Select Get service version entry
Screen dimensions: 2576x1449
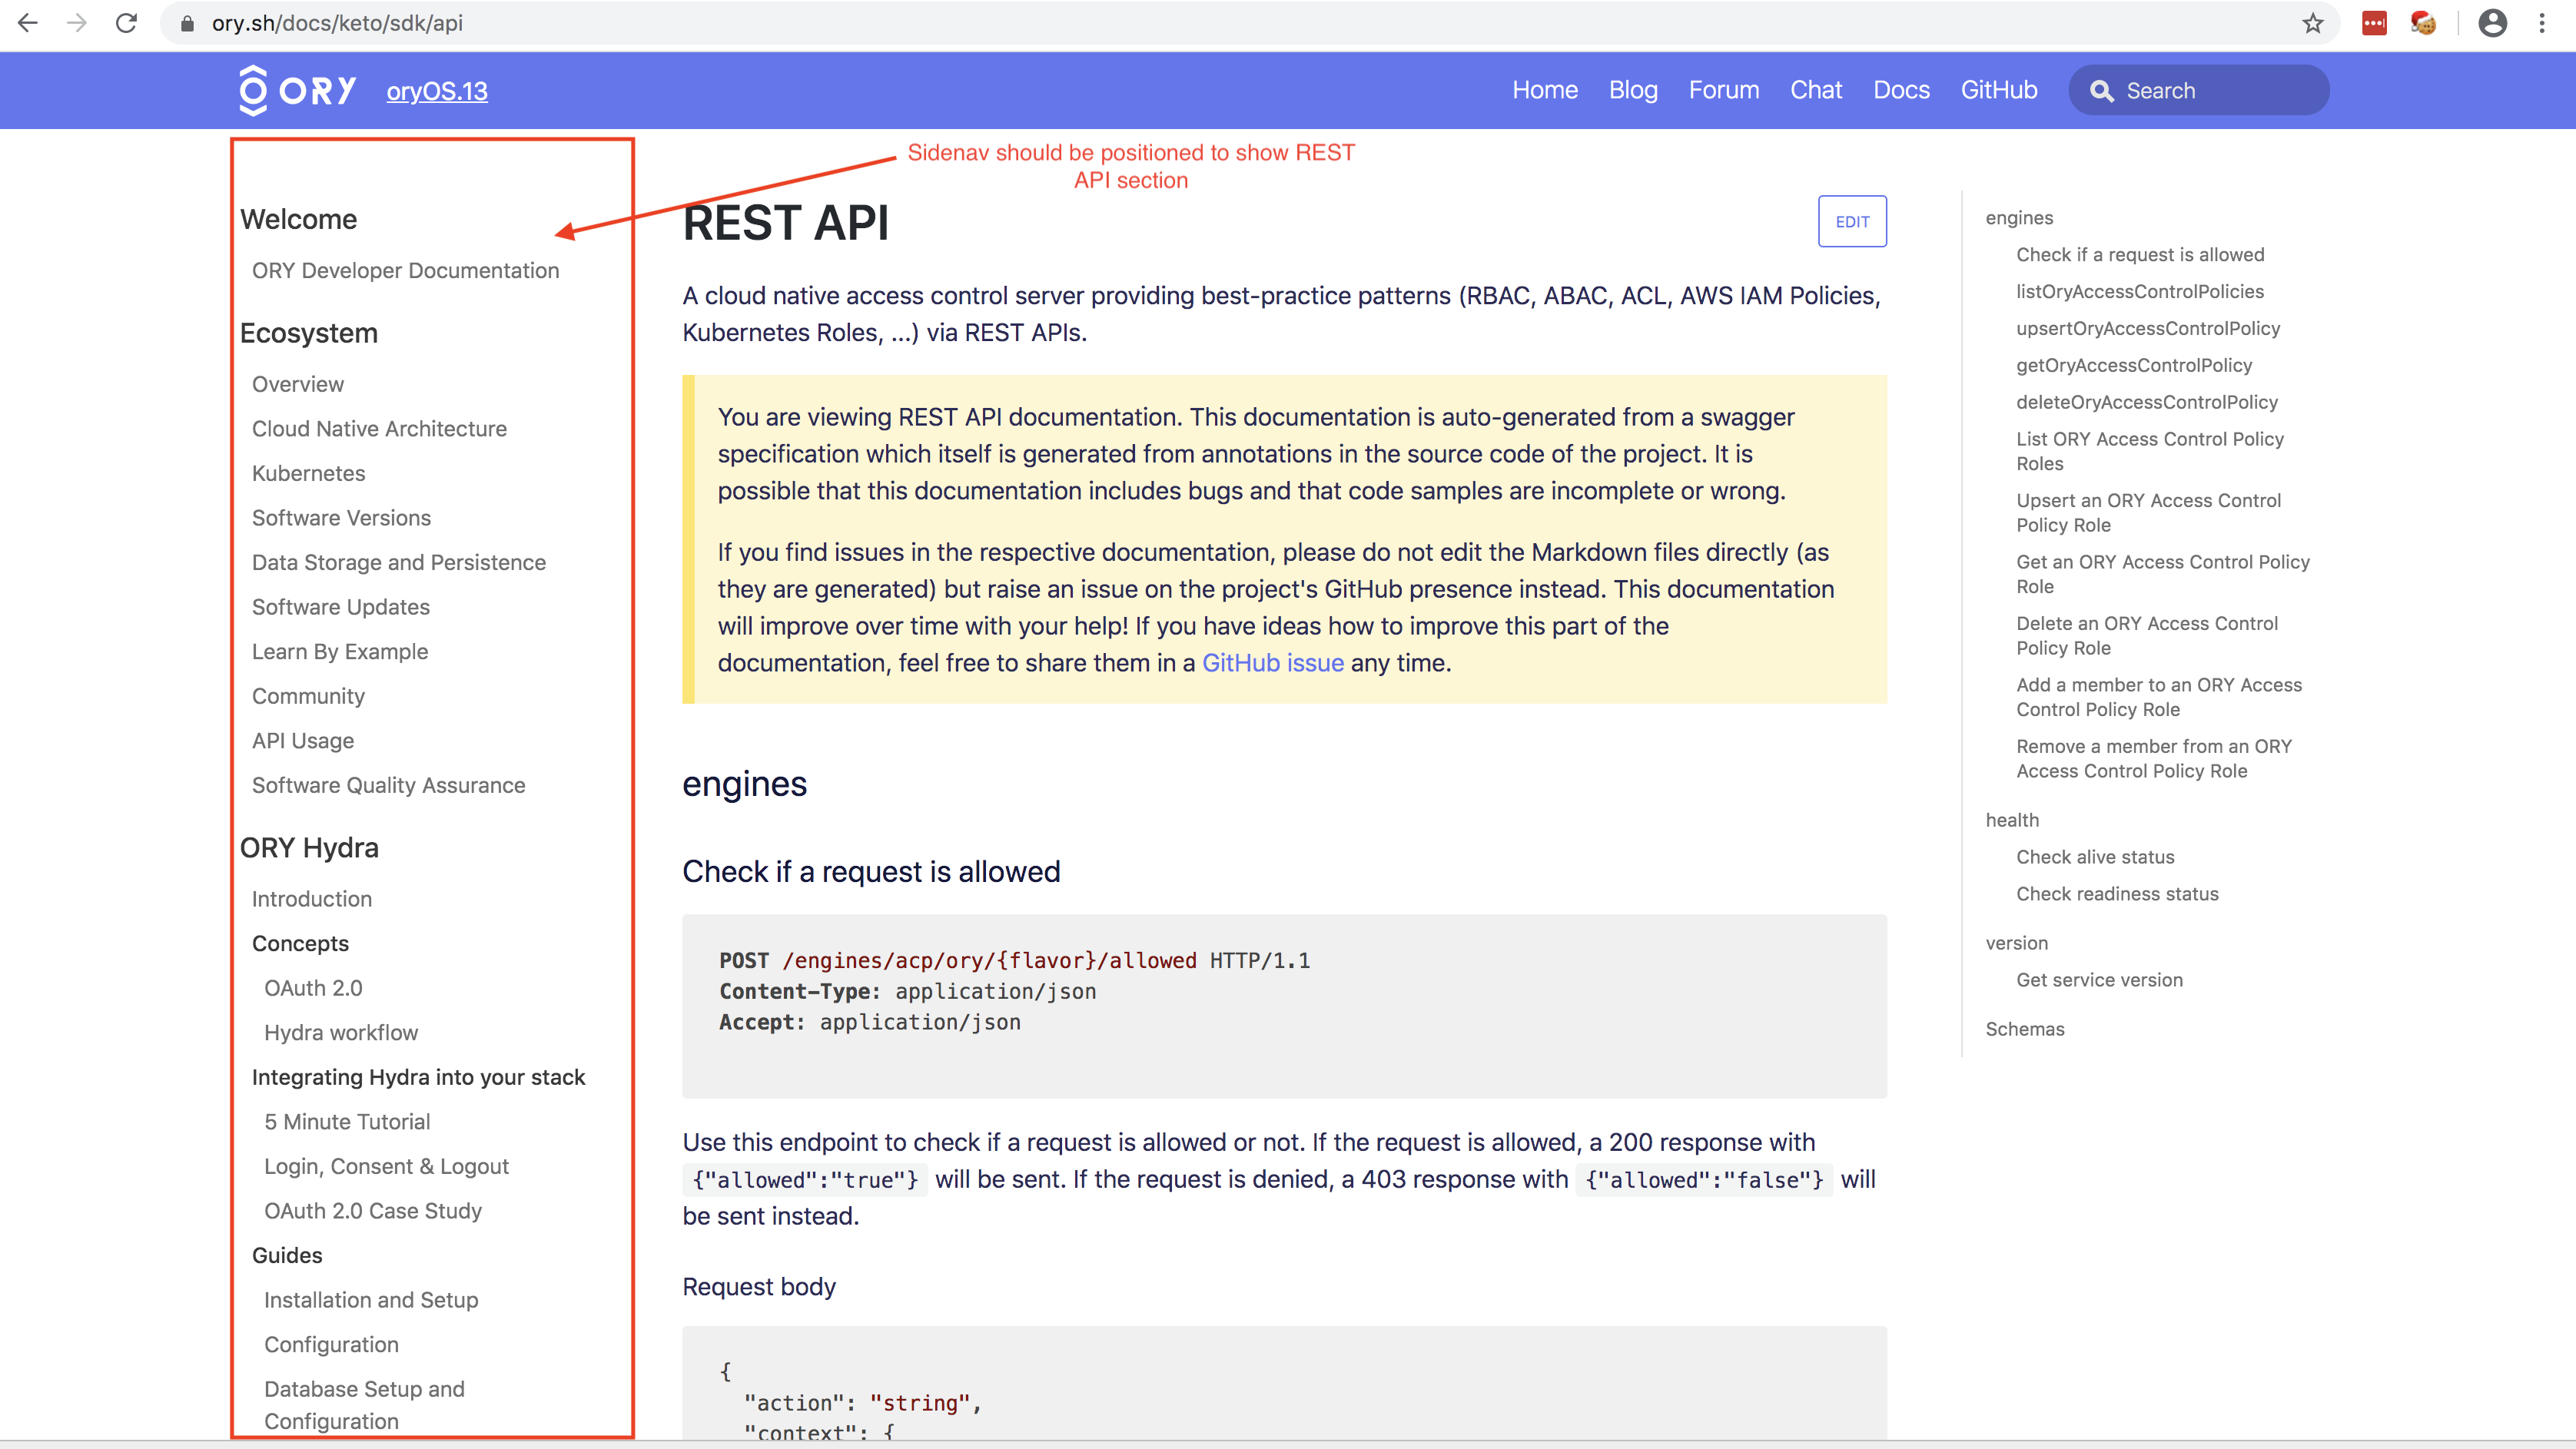2099,979
